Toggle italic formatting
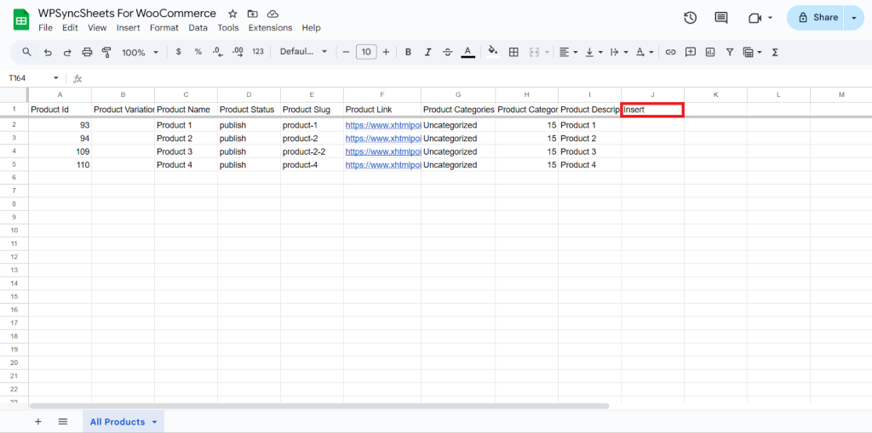The height and width of the screenshot is (433, 872). click(x=427, y=52)
